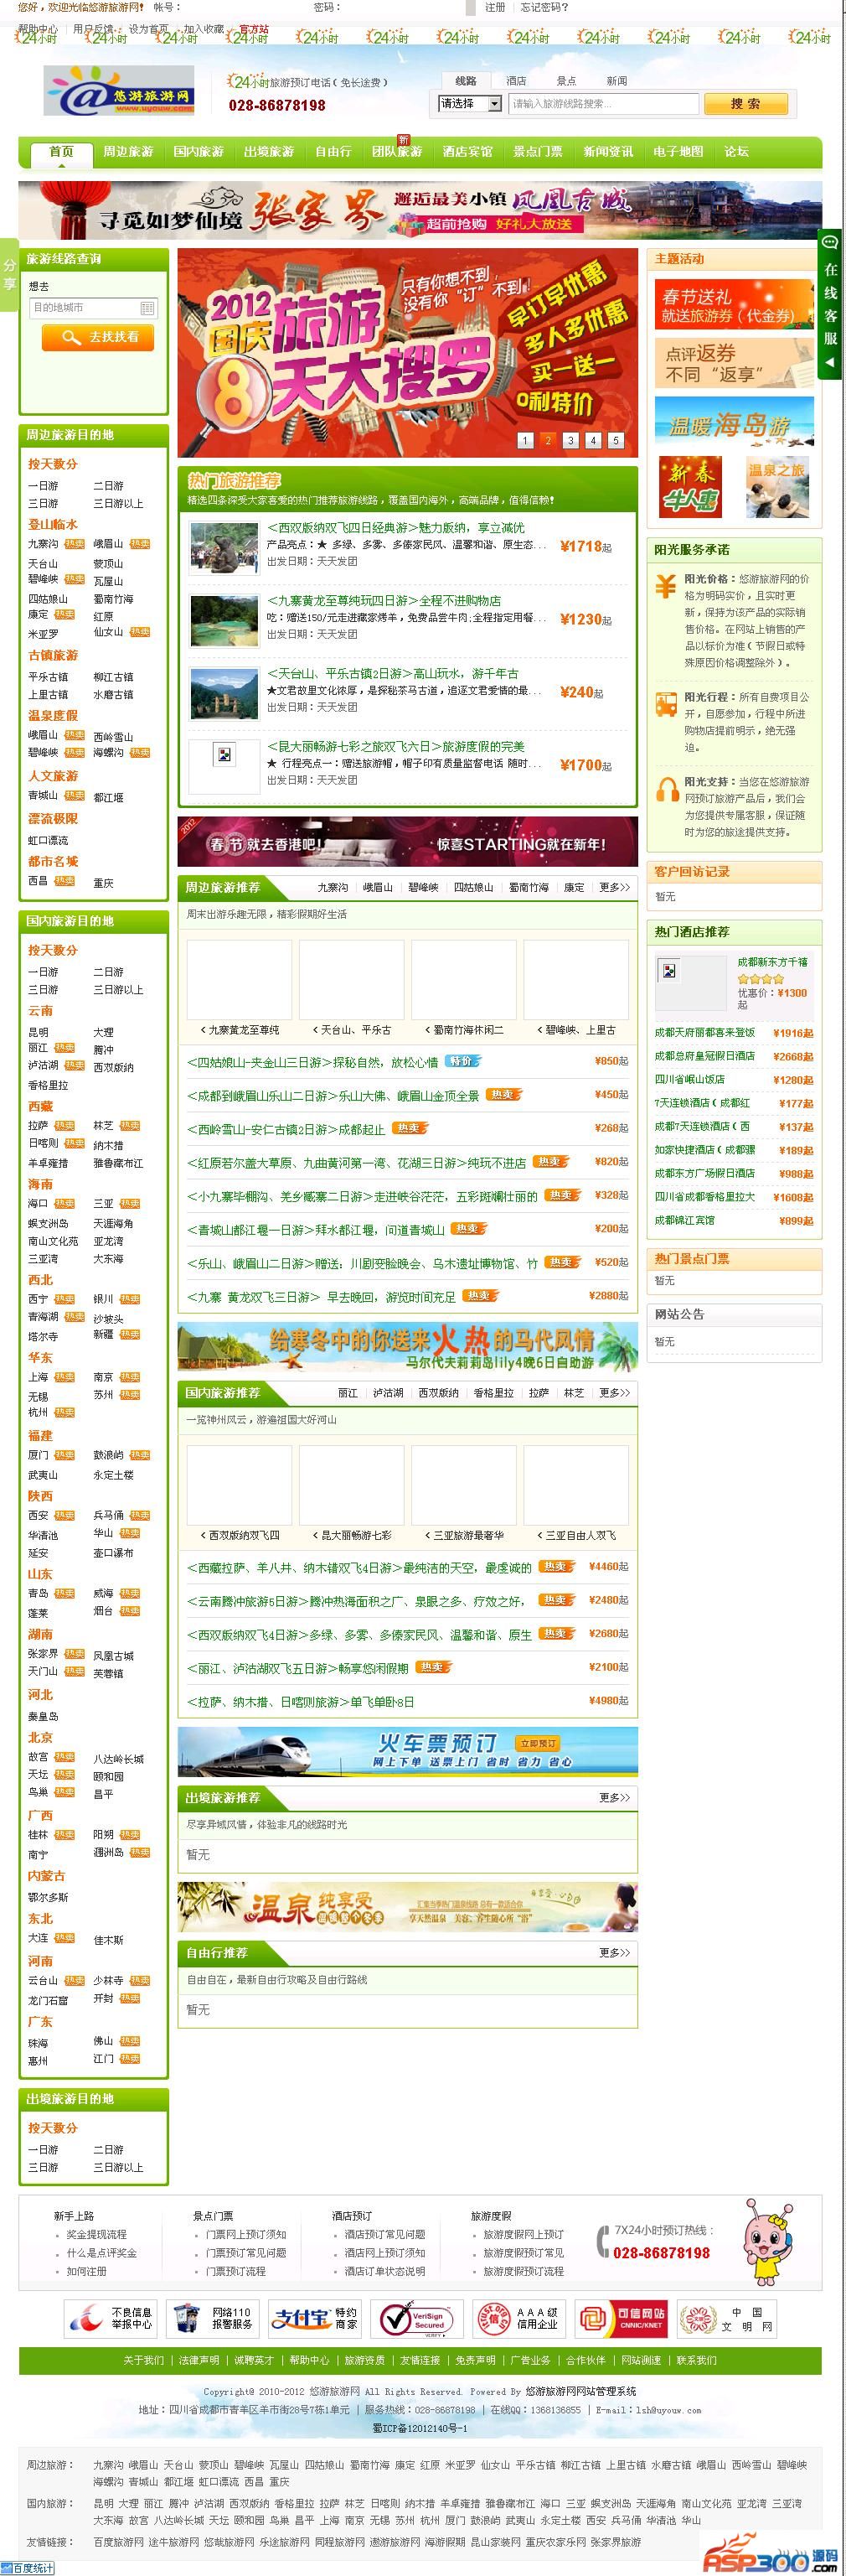Expand 更多>> in 周边旅游推荐
Image resolution: width=846 pixels, height=2576 pixels.
[614, 887]
